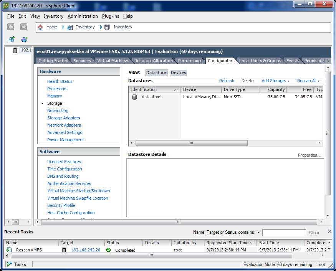
Task: Open the task filter criteria dropdown
Action: (x=258, y=233)
